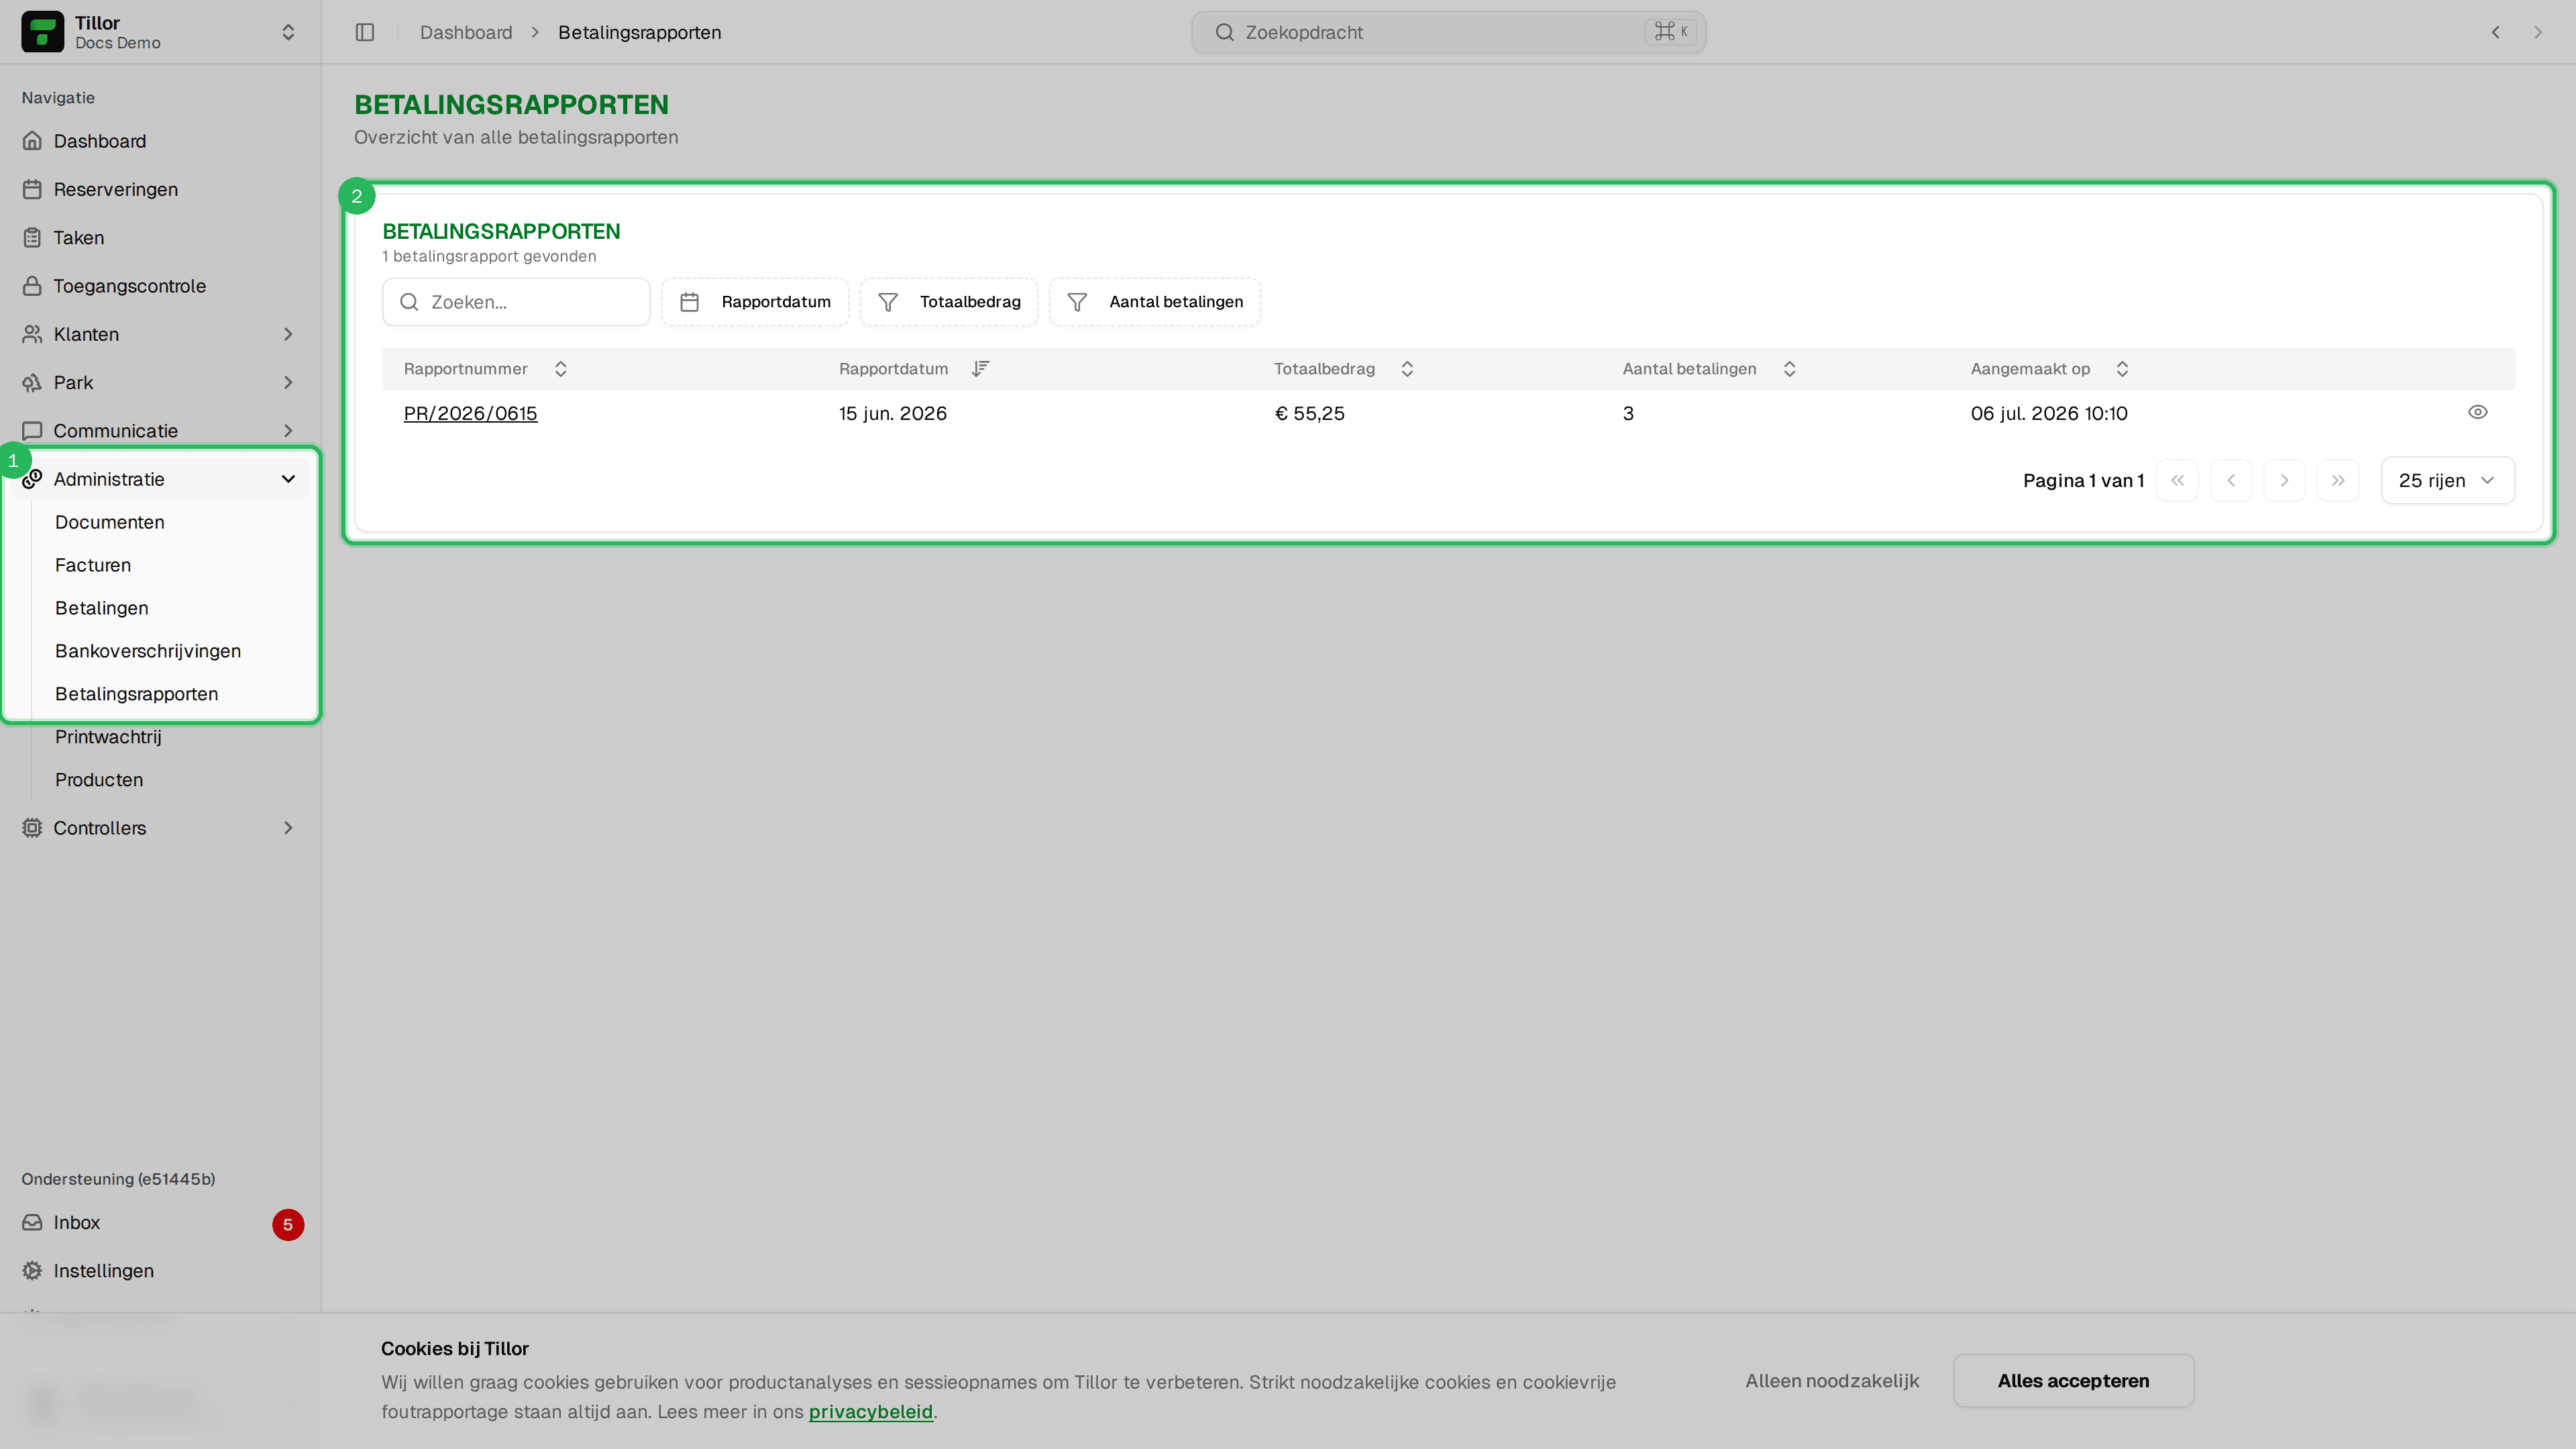Click the Taken clipboard icon

point(32,237)
